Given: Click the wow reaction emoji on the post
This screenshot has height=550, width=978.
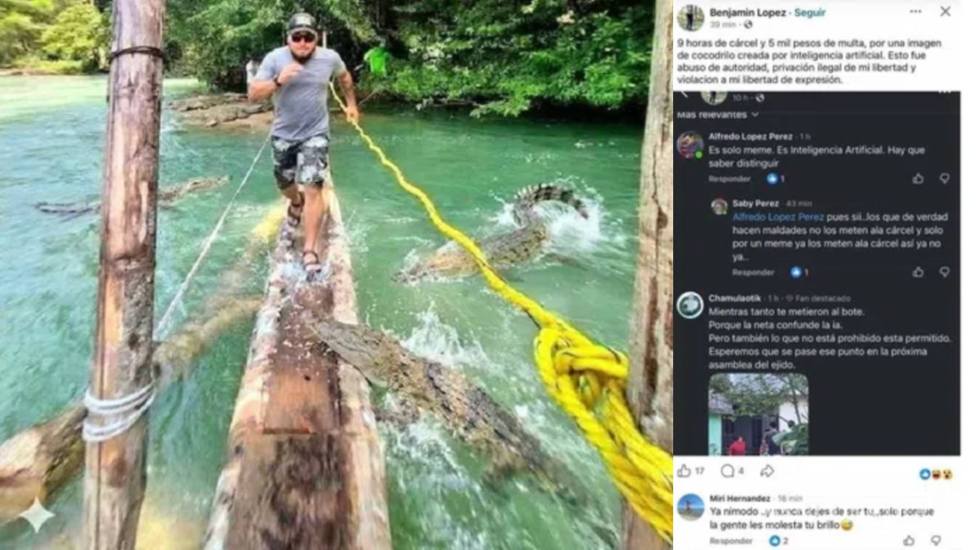Looking at the screenshot, I should [x=947, y=474].
